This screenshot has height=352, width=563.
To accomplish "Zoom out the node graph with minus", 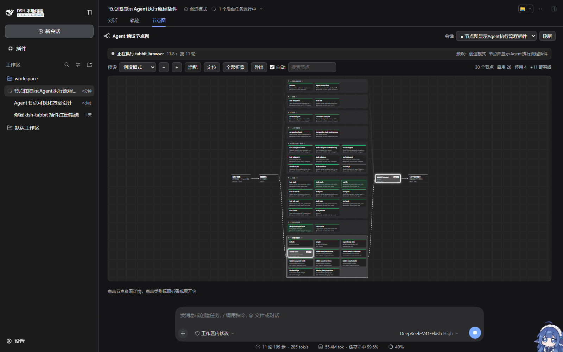I will pos(164,67).
